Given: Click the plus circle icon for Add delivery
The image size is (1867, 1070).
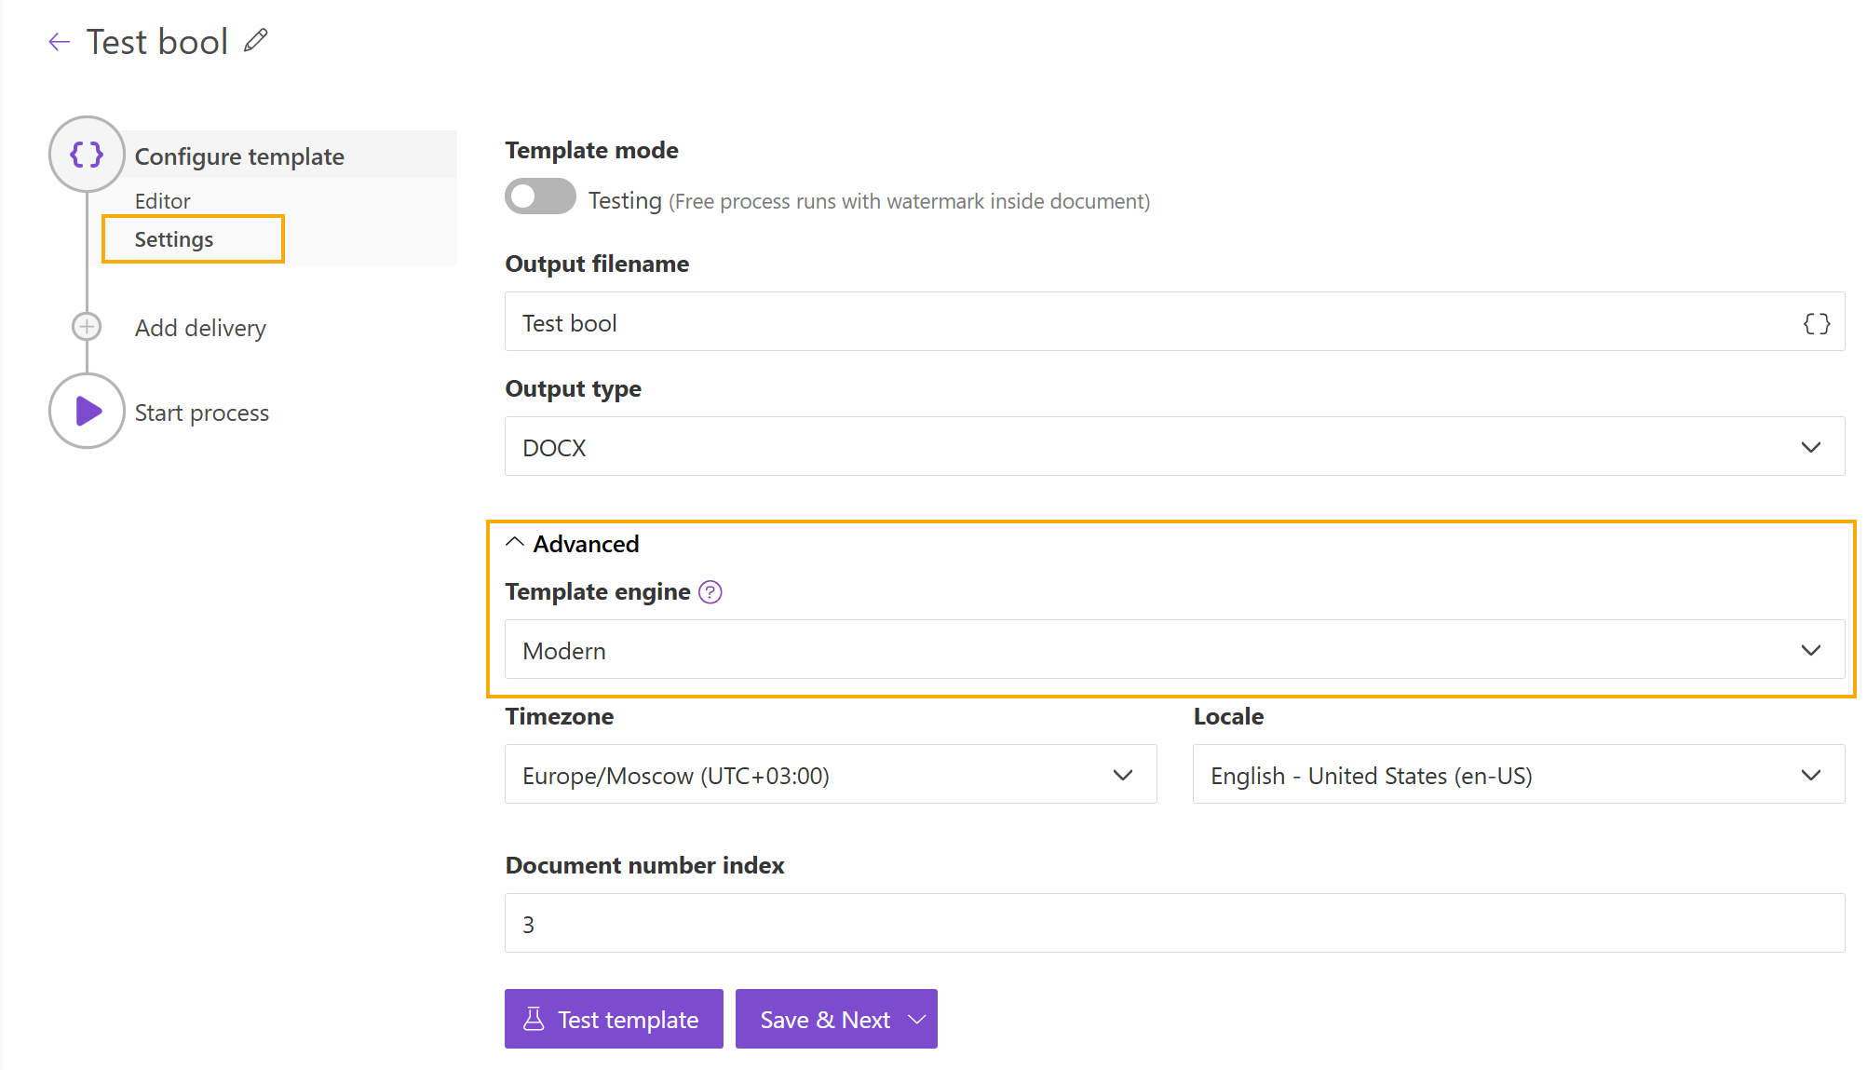Looking at the screenshot, I should tap(87, 327).
